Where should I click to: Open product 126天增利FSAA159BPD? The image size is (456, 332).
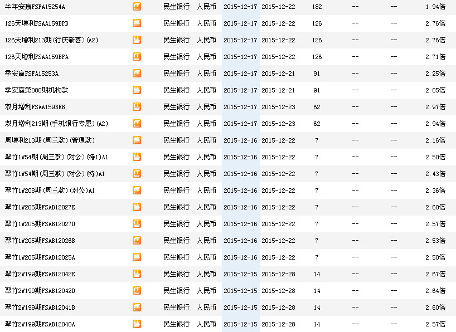[37, 23]
